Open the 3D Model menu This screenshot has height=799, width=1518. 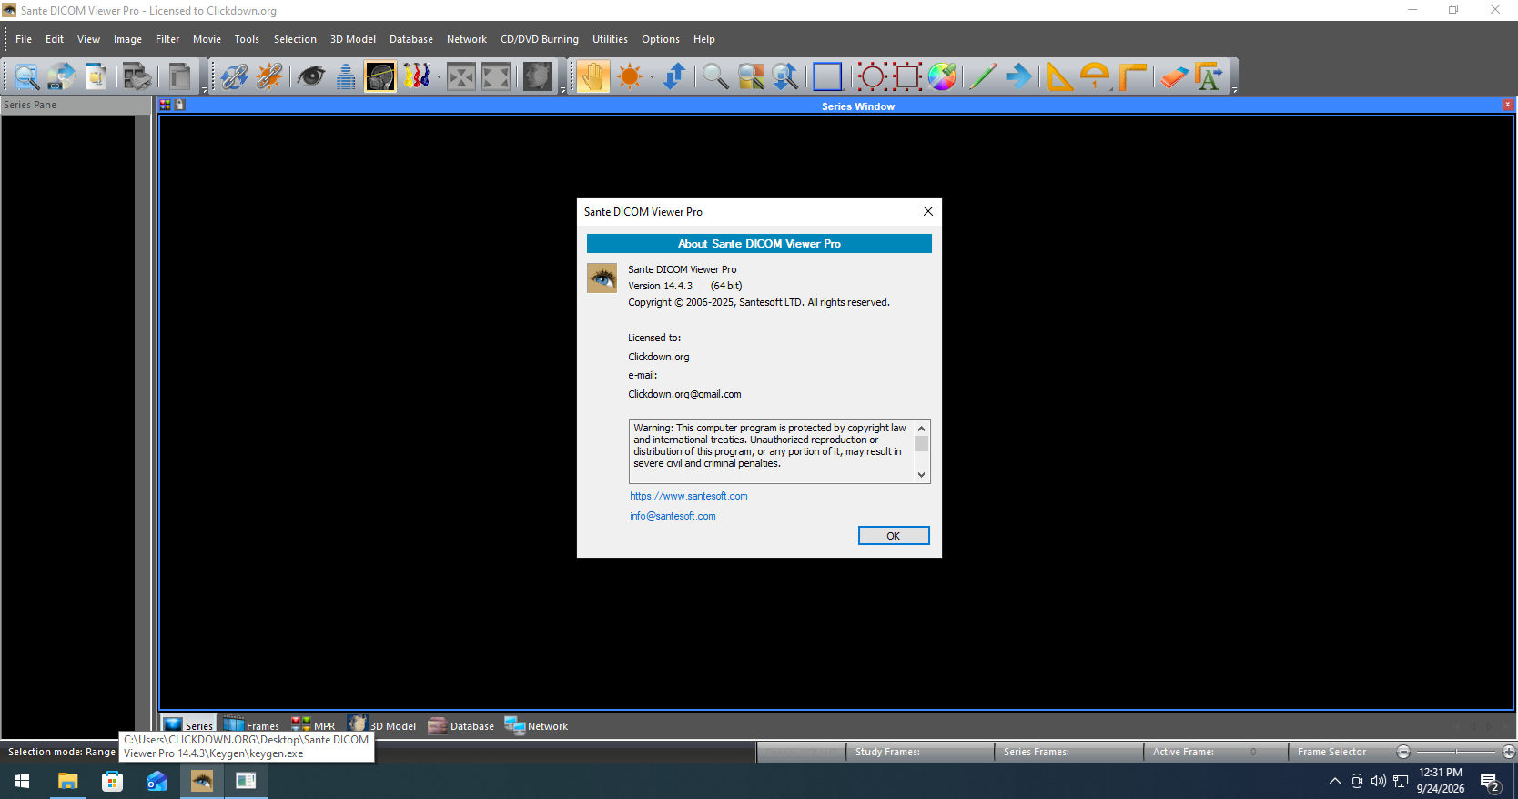[353, 39]
